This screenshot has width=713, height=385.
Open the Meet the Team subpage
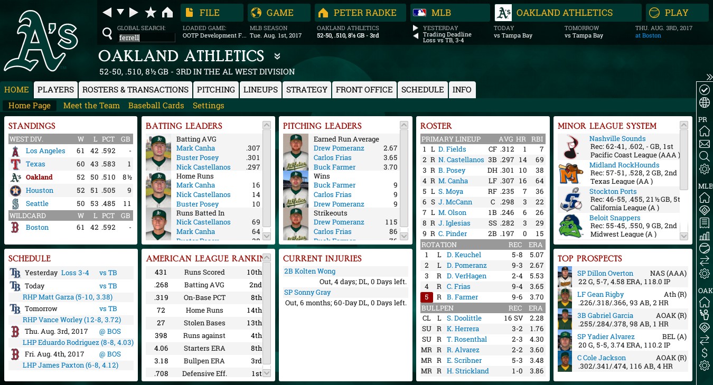click(91, 106)
